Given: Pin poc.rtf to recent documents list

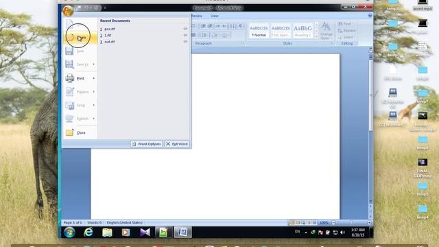Looking at the screenshot, I should [185, 29].
